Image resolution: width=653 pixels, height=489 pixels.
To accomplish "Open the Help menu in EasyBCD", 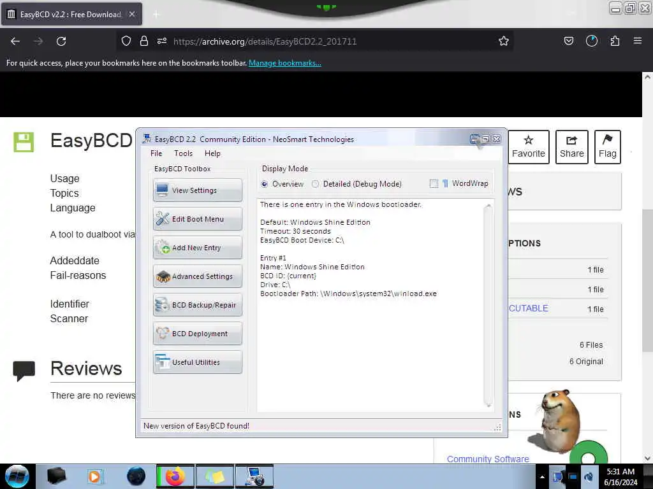I will click(212, 153).
